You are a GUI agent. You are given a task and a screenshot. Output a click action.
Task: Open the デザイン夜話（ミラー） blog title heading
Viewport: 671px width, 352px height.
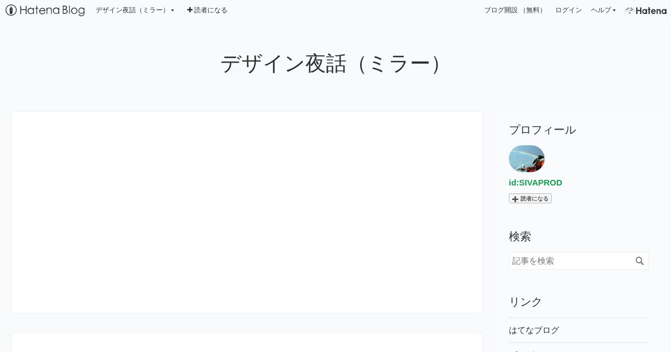pos(331,64)
